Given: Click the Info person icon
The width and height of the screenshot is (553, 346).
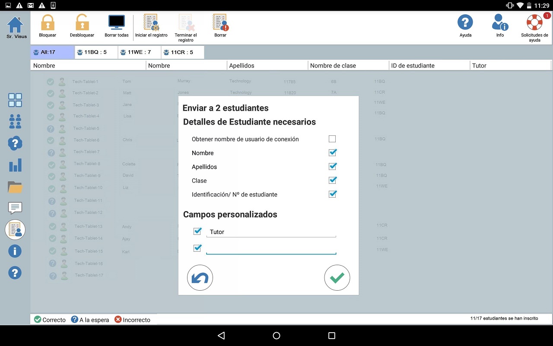Looking at the screenshot, I should [x=499, y=22].
